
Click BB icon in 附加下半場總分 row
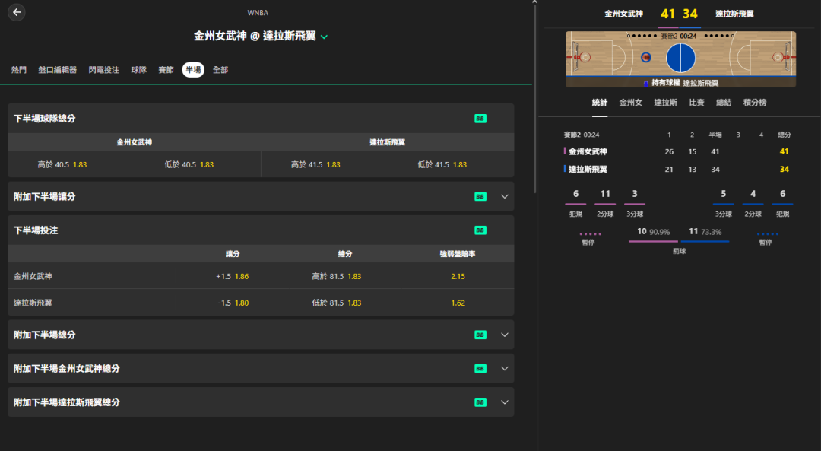[480, 335]
